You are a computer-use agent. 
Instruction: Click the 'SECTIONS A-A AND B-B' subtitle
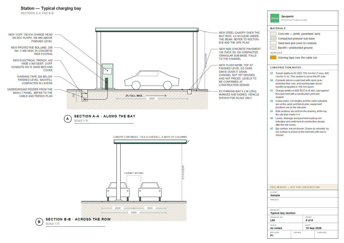tap(37, 13)
